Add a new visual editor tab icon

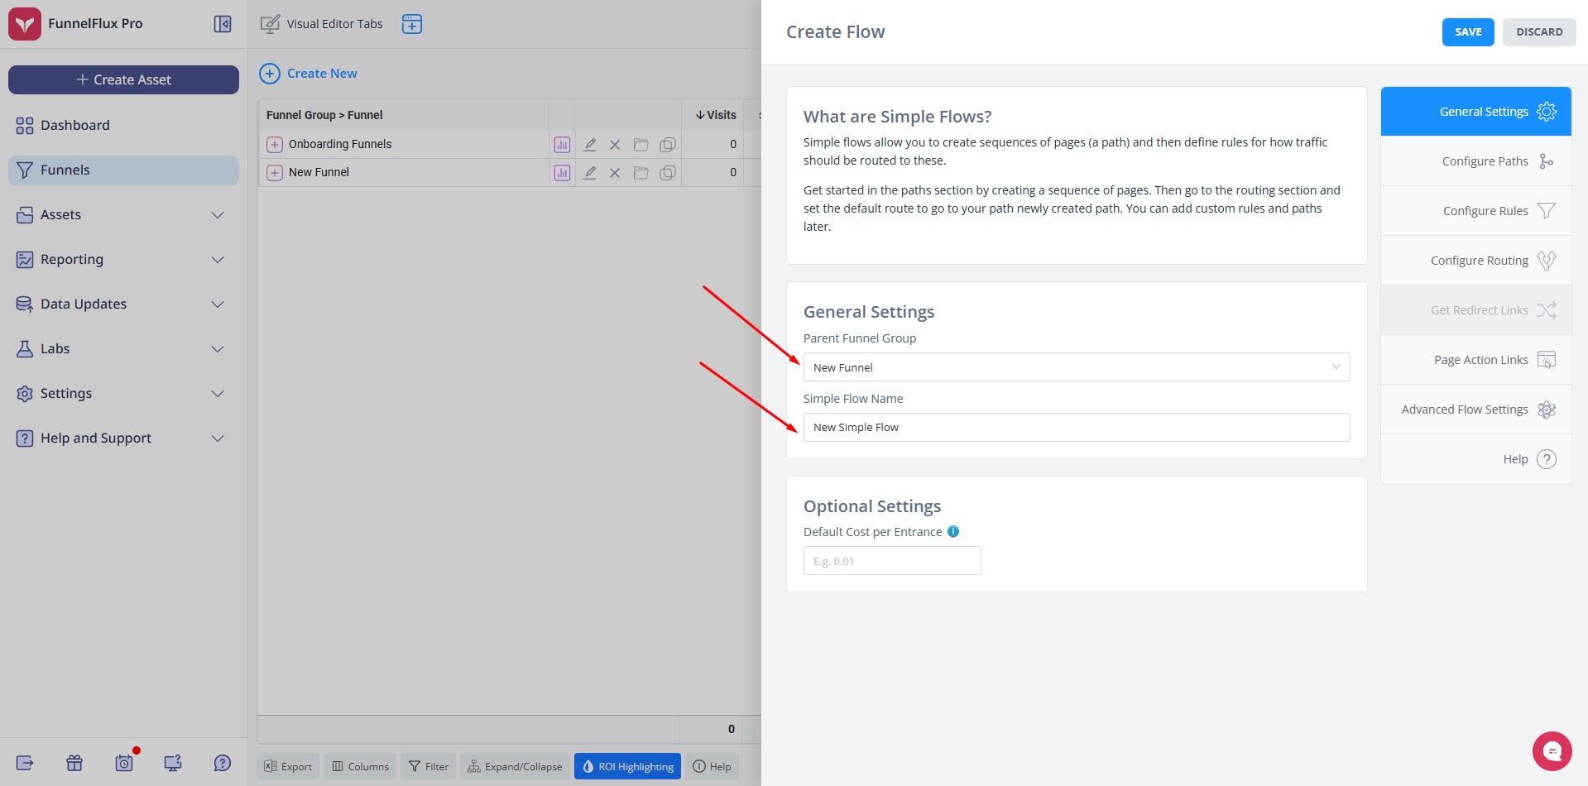point(411,24)
